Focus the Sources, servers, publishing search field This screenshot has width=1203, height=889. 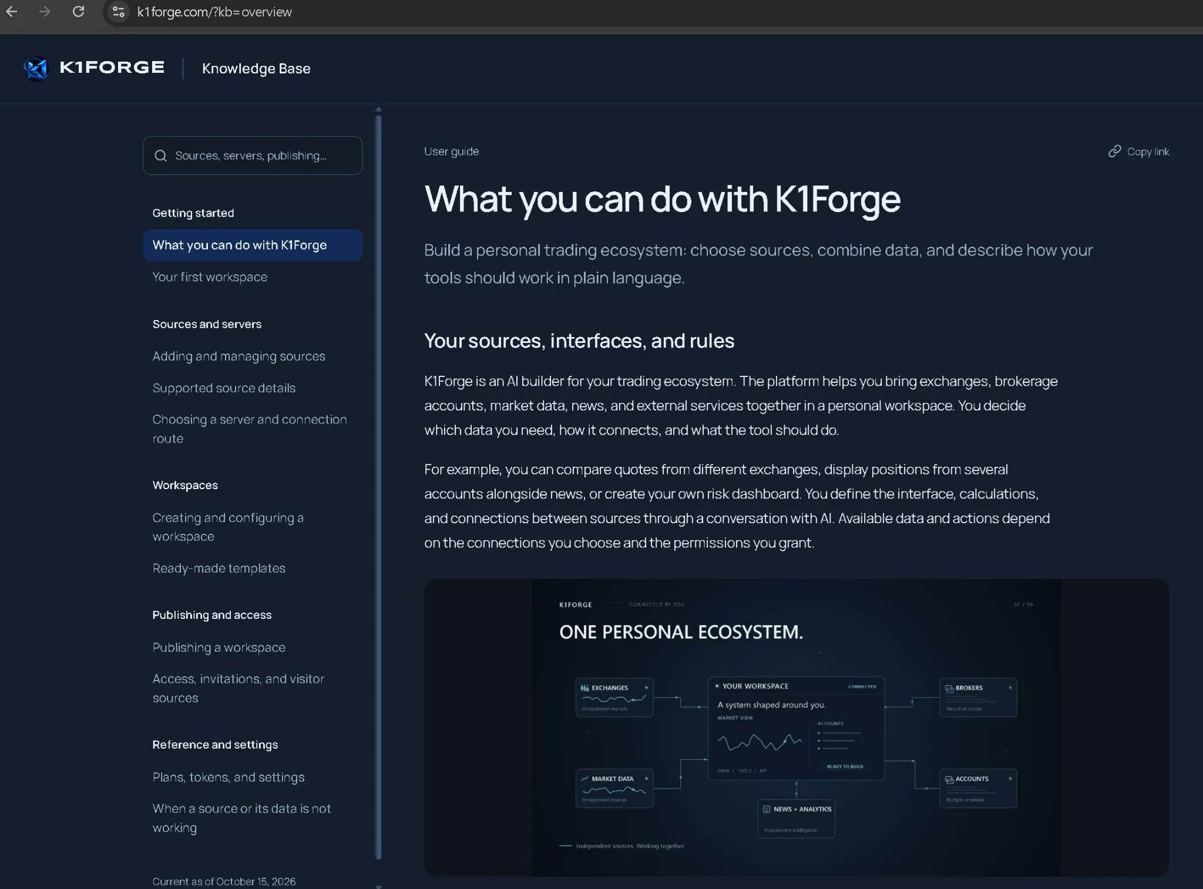[x=253, y=156]
